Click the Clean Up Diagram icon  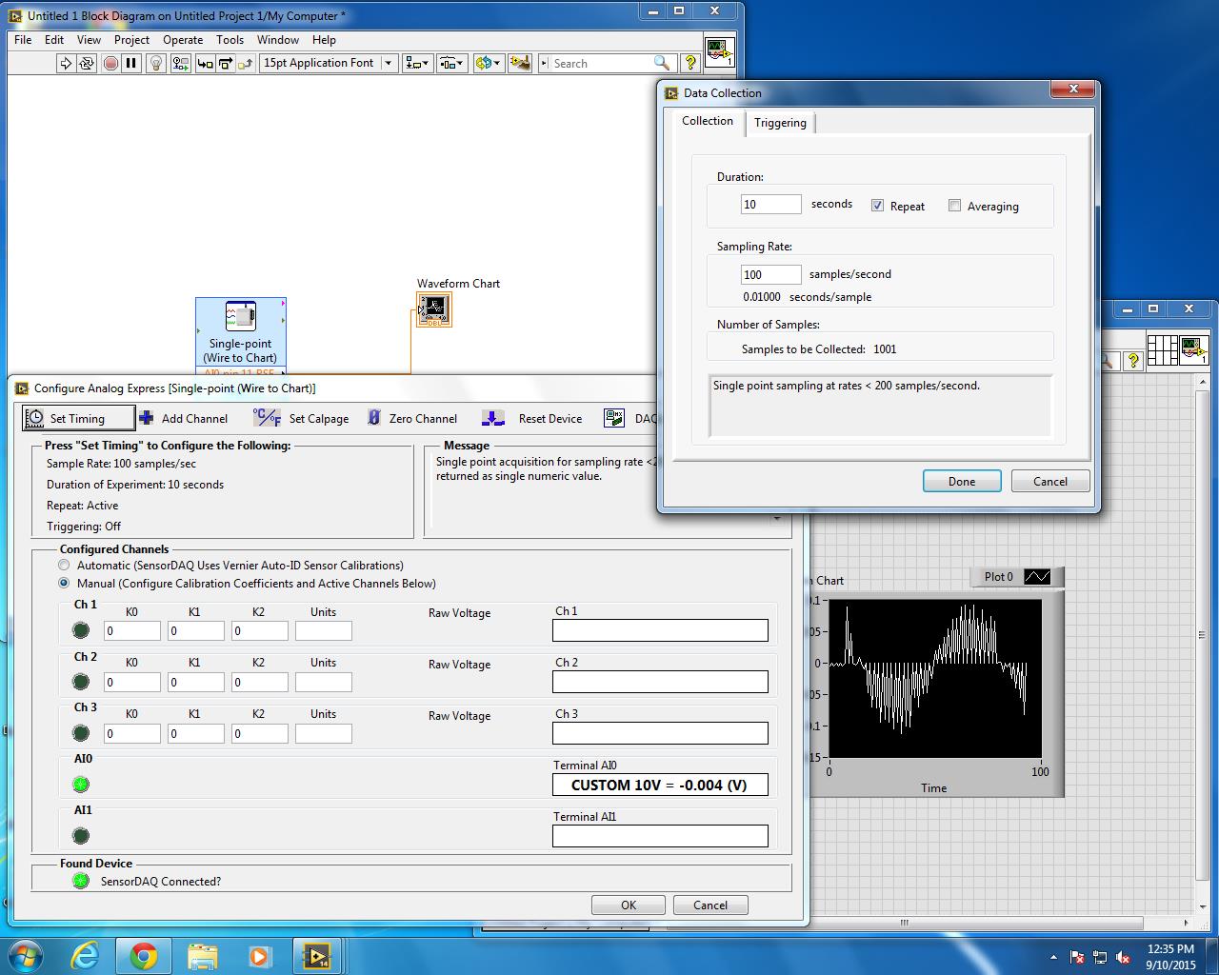tap(520, 64)
